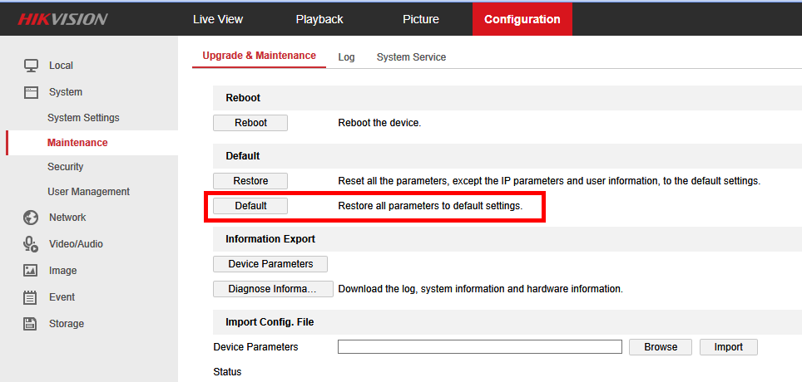The width and height of the screenshot is (802, 382).
Task: Click the Default button
Action: [250, 206]
